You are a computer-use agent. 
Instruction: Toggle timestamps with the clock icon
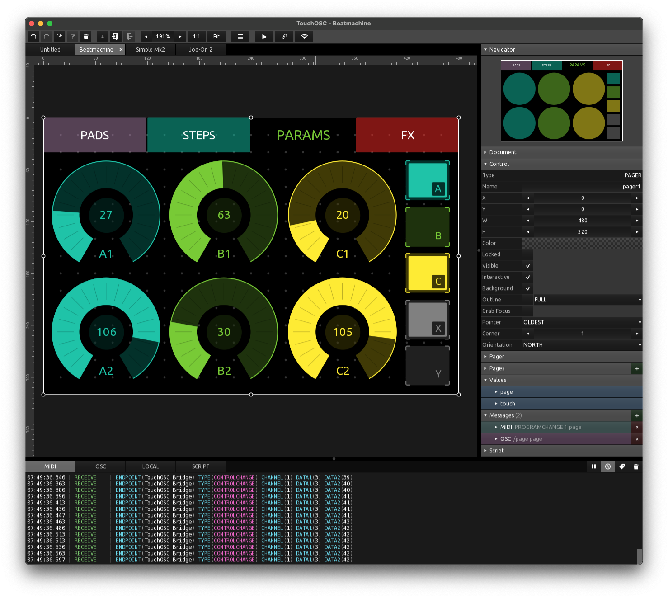(x=607, y=466)
